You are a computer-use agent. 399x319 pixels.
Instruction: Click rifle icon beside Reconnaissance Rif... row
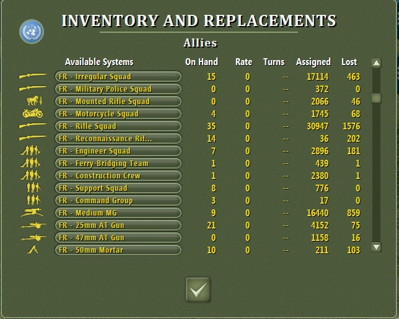33,138
